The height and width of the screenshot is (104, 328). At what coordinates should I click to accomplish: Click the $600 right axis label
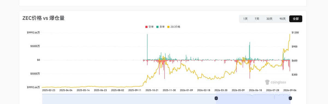click(x=295, y=60)
